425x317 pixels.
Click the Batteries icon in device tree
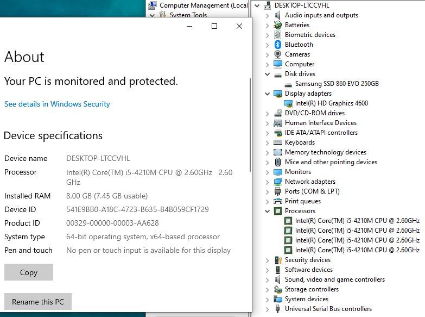pyautogui.click(x=277, y=25)
